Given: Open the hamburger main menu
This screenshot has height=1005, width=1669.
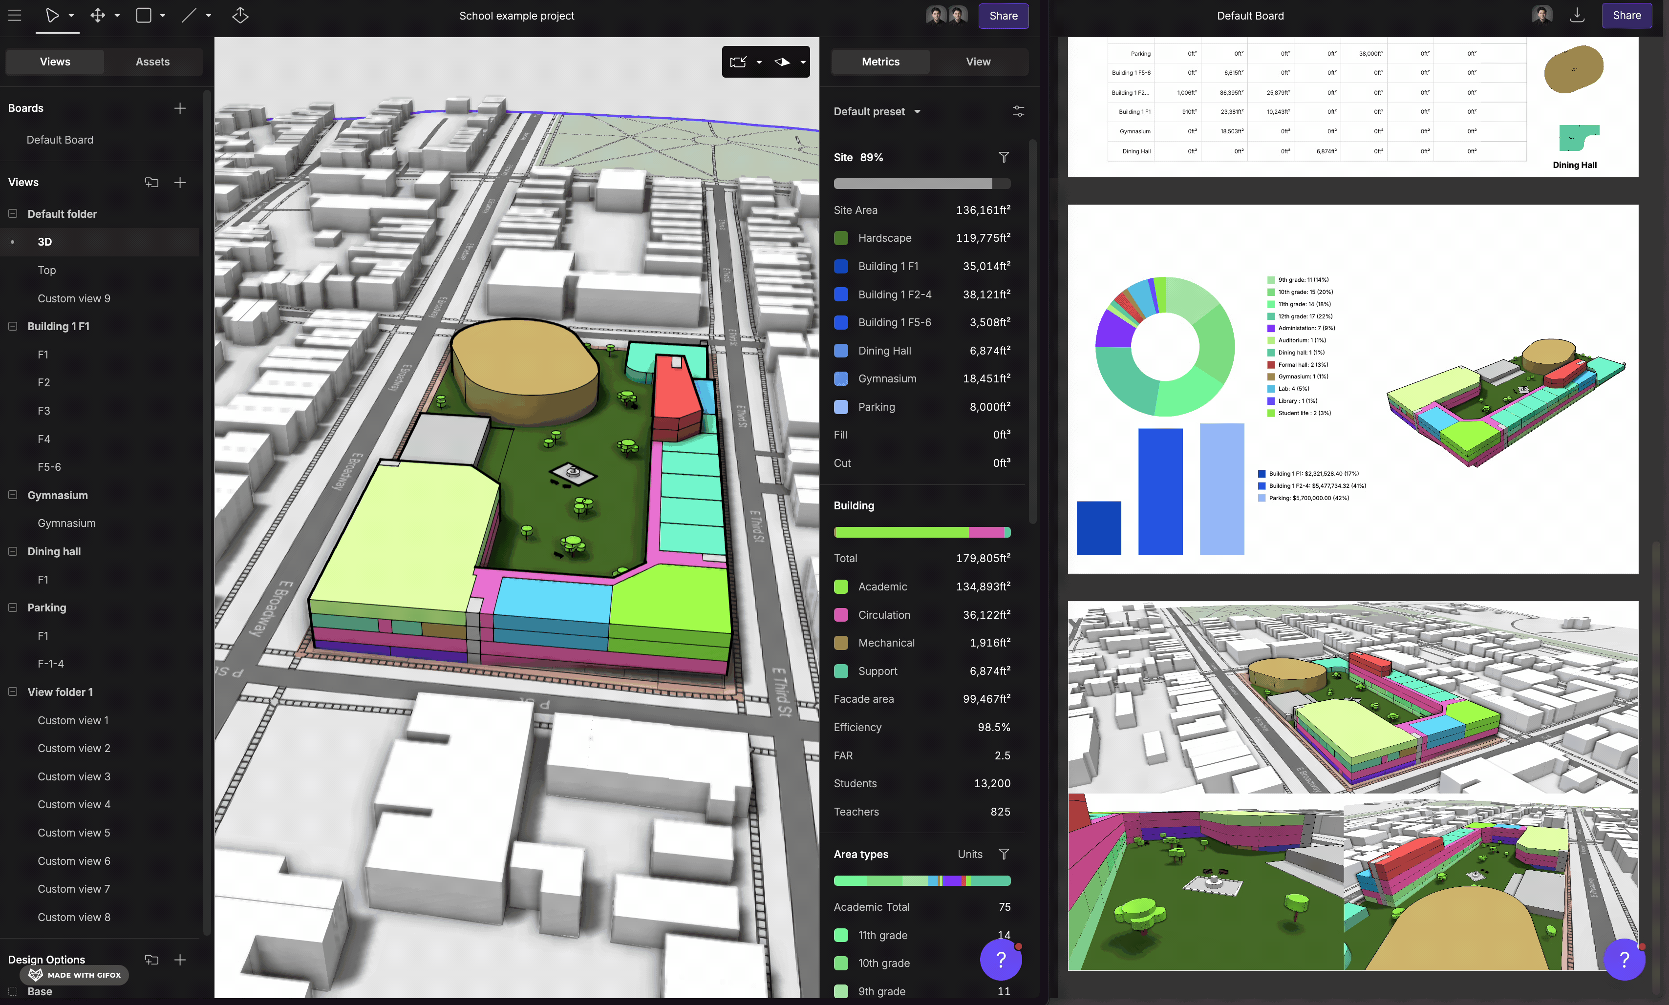Looking at the screenshot, I should (x=15, y=15).
